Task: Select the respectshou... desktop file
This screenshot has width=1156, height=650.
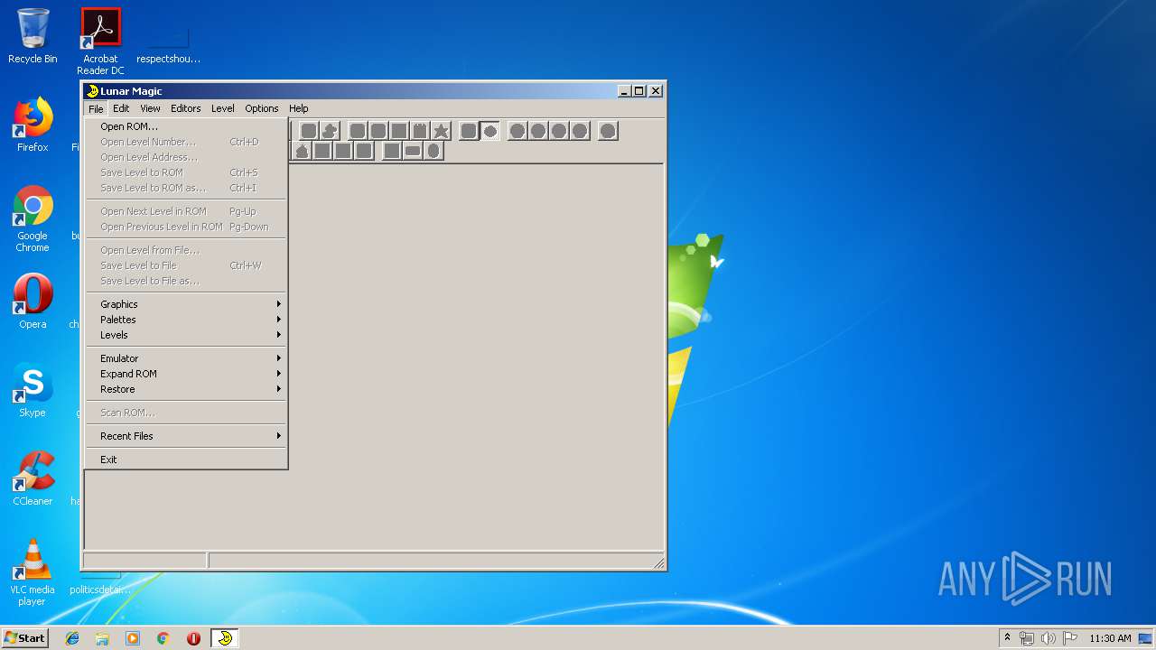Action: coord(168,45)
